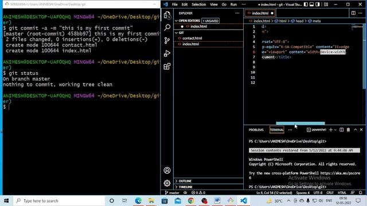Split the editor right
367x206 pixels.
353,13
